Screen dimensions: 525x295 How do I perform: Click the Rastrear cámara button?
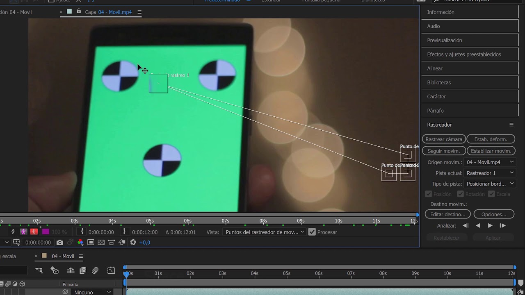click(x=444, y=139)
